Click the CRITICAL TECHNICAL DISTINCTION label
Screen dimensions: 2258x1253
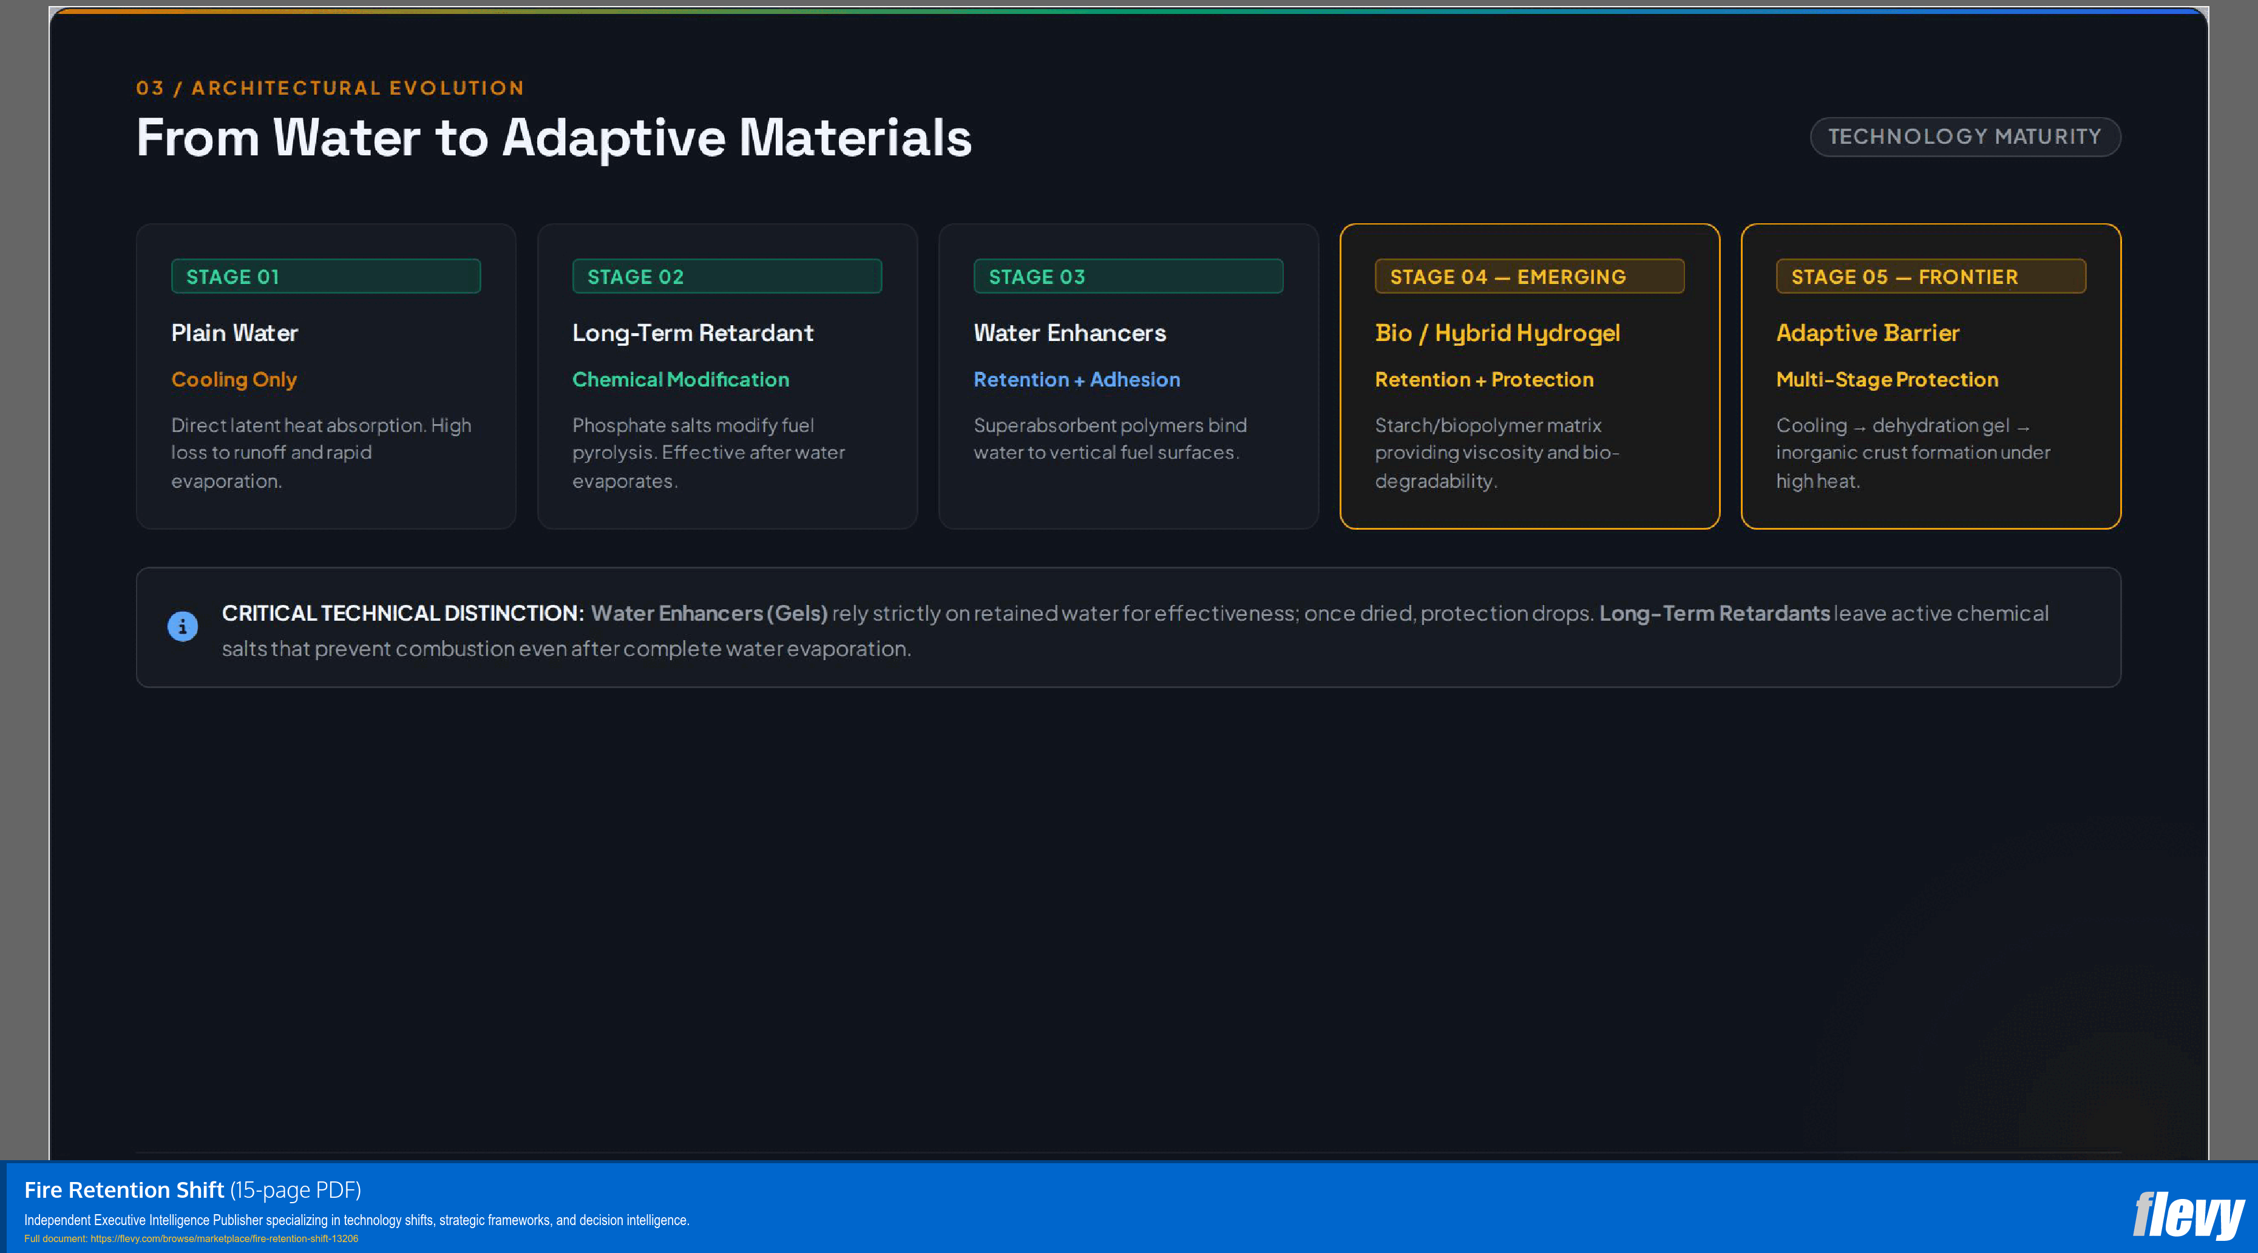(403, 613)
